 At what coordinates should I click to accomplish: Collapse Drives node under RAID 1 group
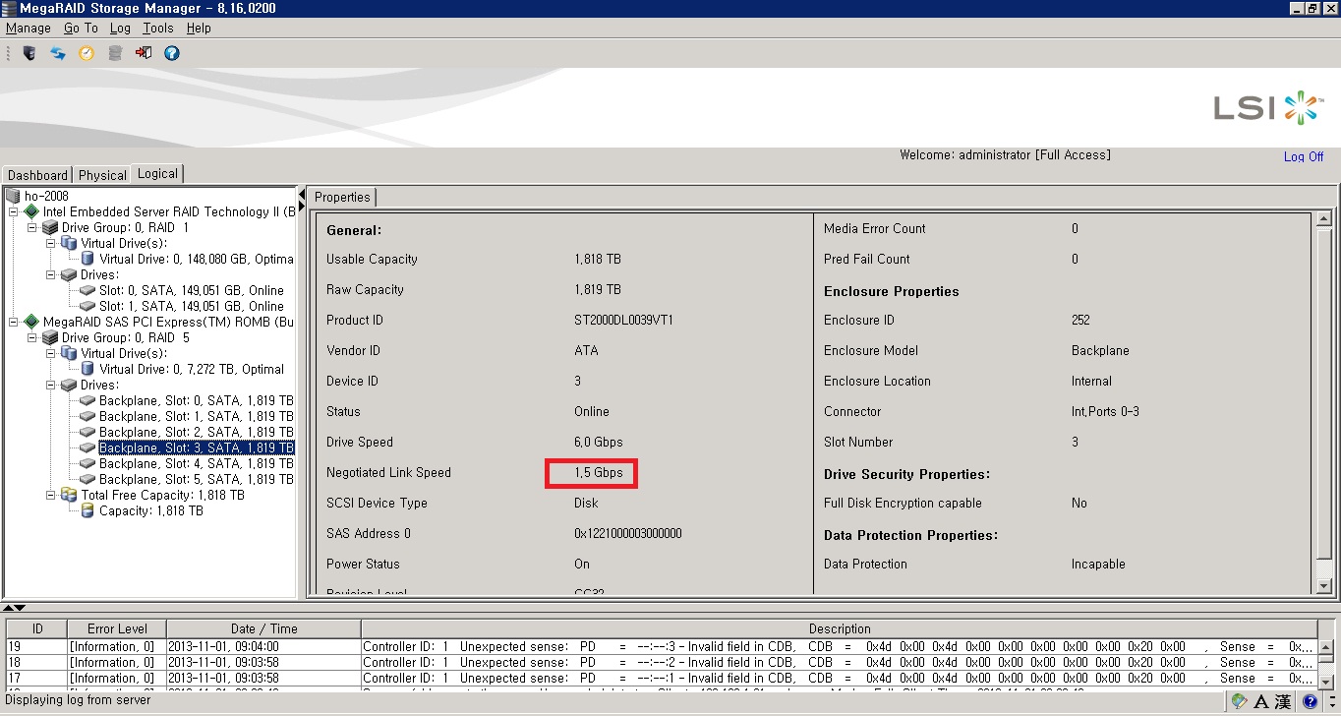tap(51, 274)
